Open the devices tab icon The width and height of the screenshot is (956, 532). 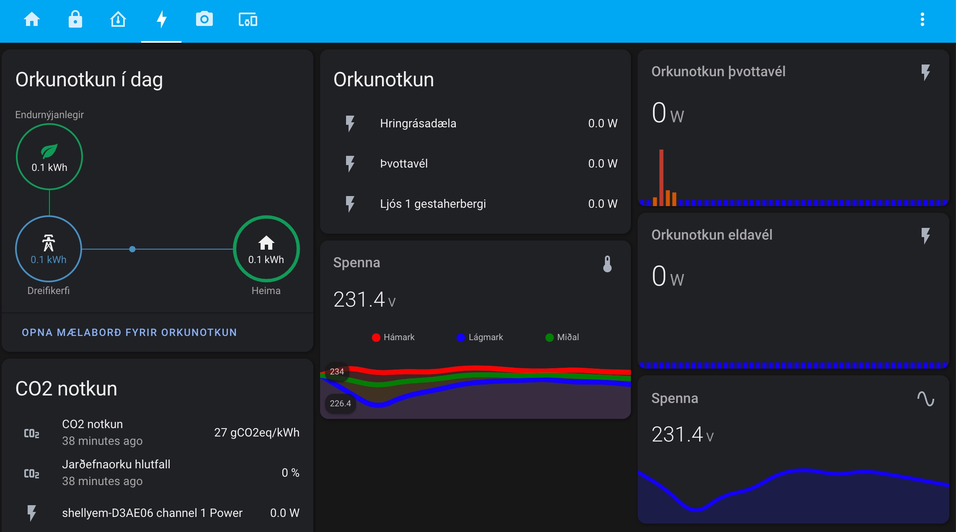coord(248,20)
